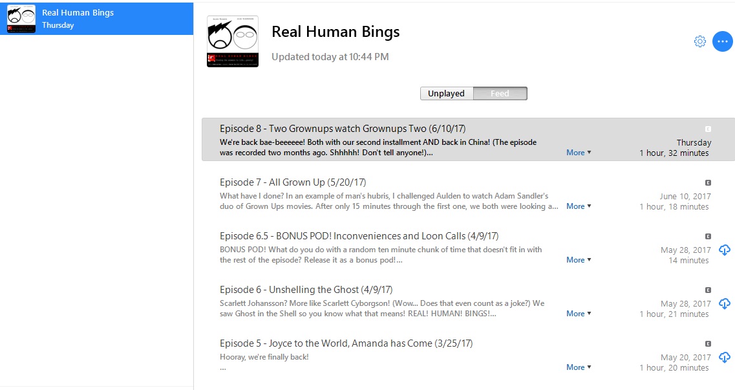Expand More for Episode 5 description

579,367
